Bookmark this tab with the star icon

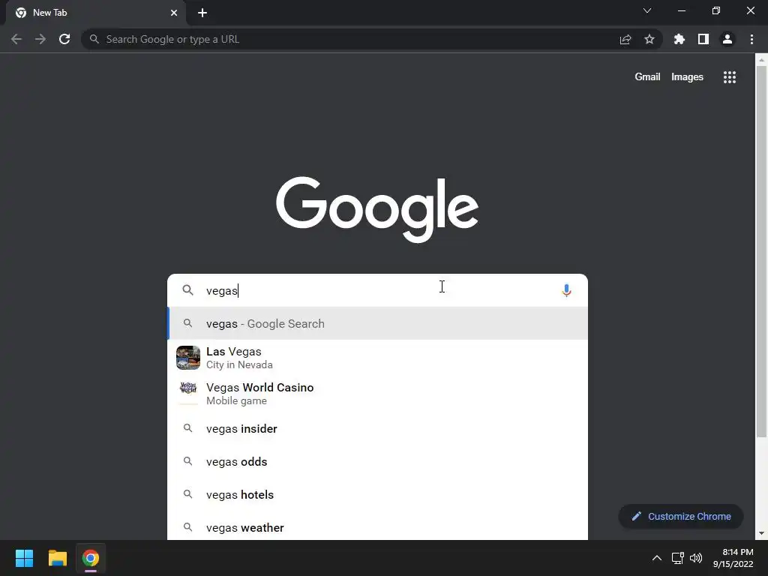[649, 39]
